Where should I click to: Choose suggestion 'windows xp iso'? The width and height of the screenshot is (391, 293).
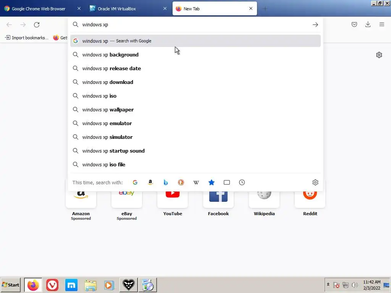(x=195, y=96)
